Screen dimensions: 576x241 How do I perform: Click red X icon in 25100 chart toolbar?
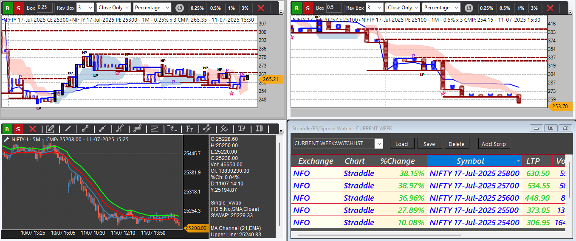tap(550, 8)
